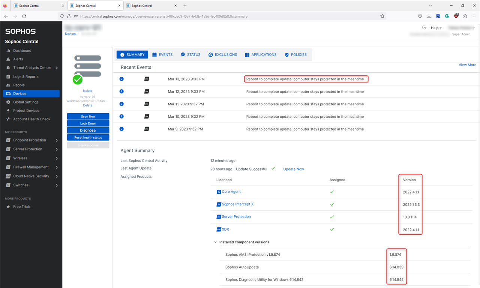Click the Alerts warning icon

[8, 59]
